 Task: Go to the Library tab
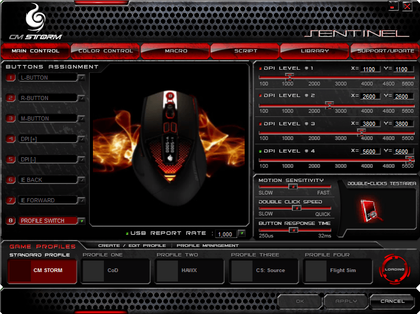point(314,51)
